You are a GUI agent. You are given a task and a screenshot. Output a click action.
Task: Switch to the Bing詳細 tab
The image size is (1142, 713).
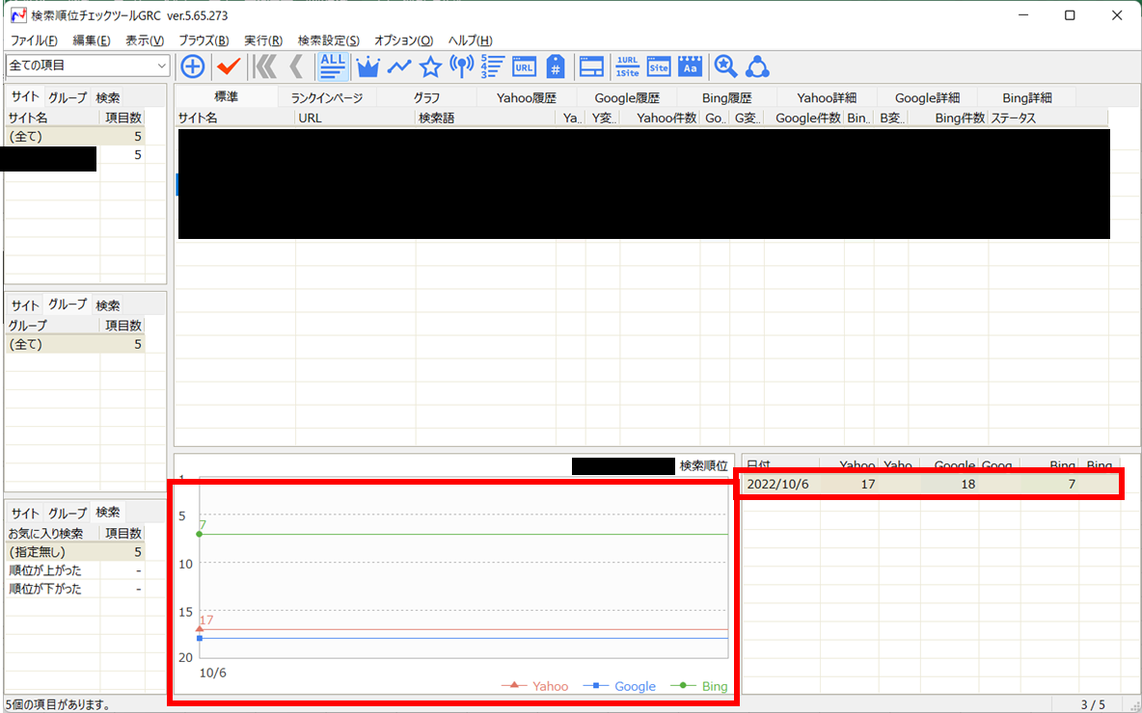point(1027,97)
